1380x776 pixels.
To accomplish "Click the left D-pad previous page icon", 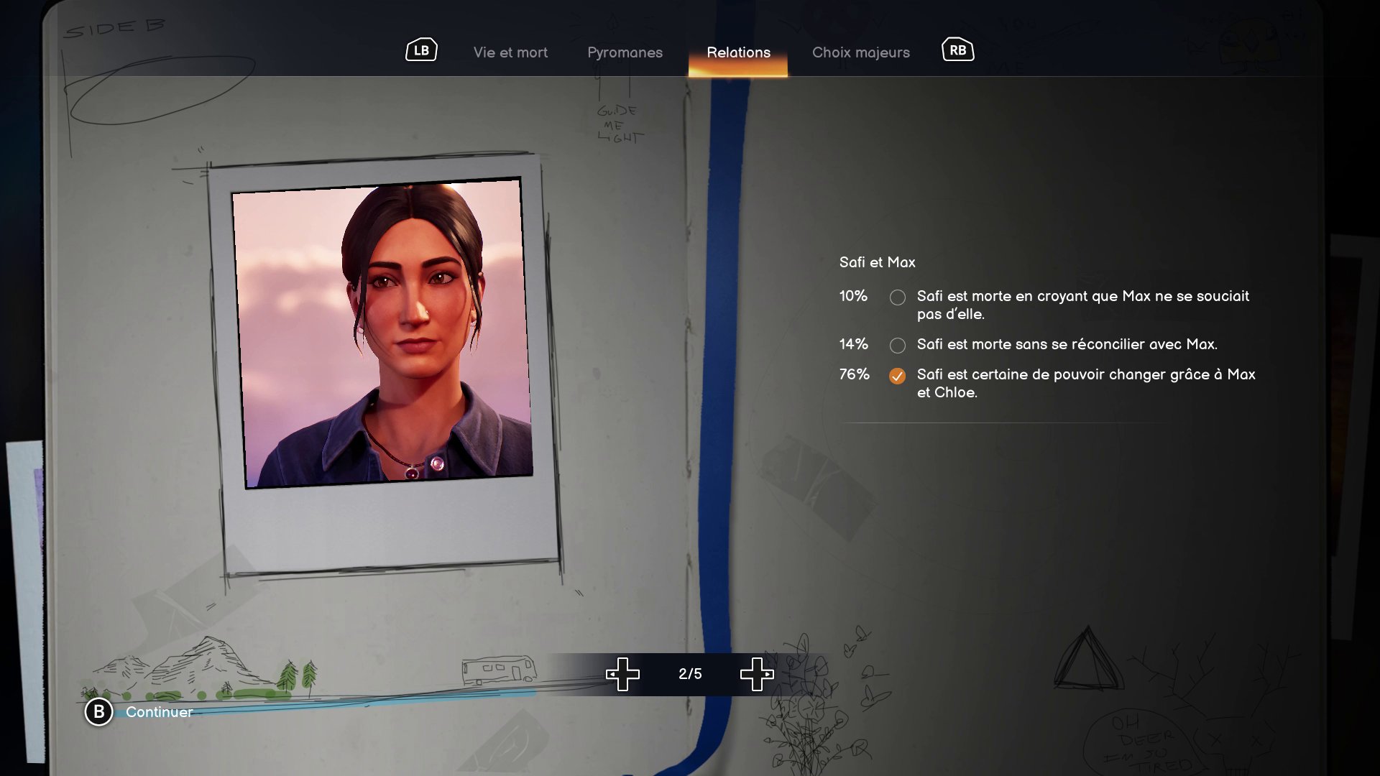I will tap(622, 674).
